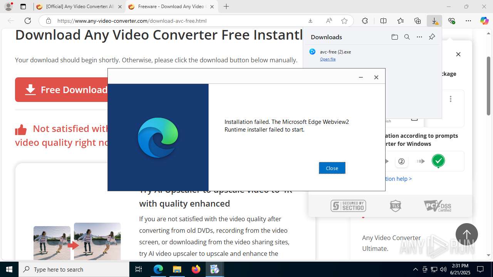Screen dimensions: 493x277
Task: Open the Windows notification center
Action: coord(481,269)
